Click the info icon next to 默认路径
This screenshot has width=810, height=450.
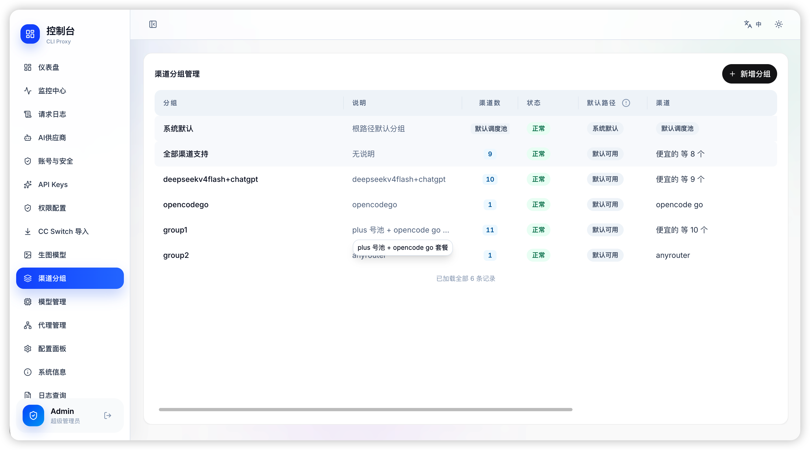[x=626, y=103]
